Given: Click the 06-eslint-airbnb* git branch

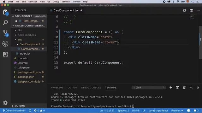Looking at the screenshot, I should pos(14,110).
